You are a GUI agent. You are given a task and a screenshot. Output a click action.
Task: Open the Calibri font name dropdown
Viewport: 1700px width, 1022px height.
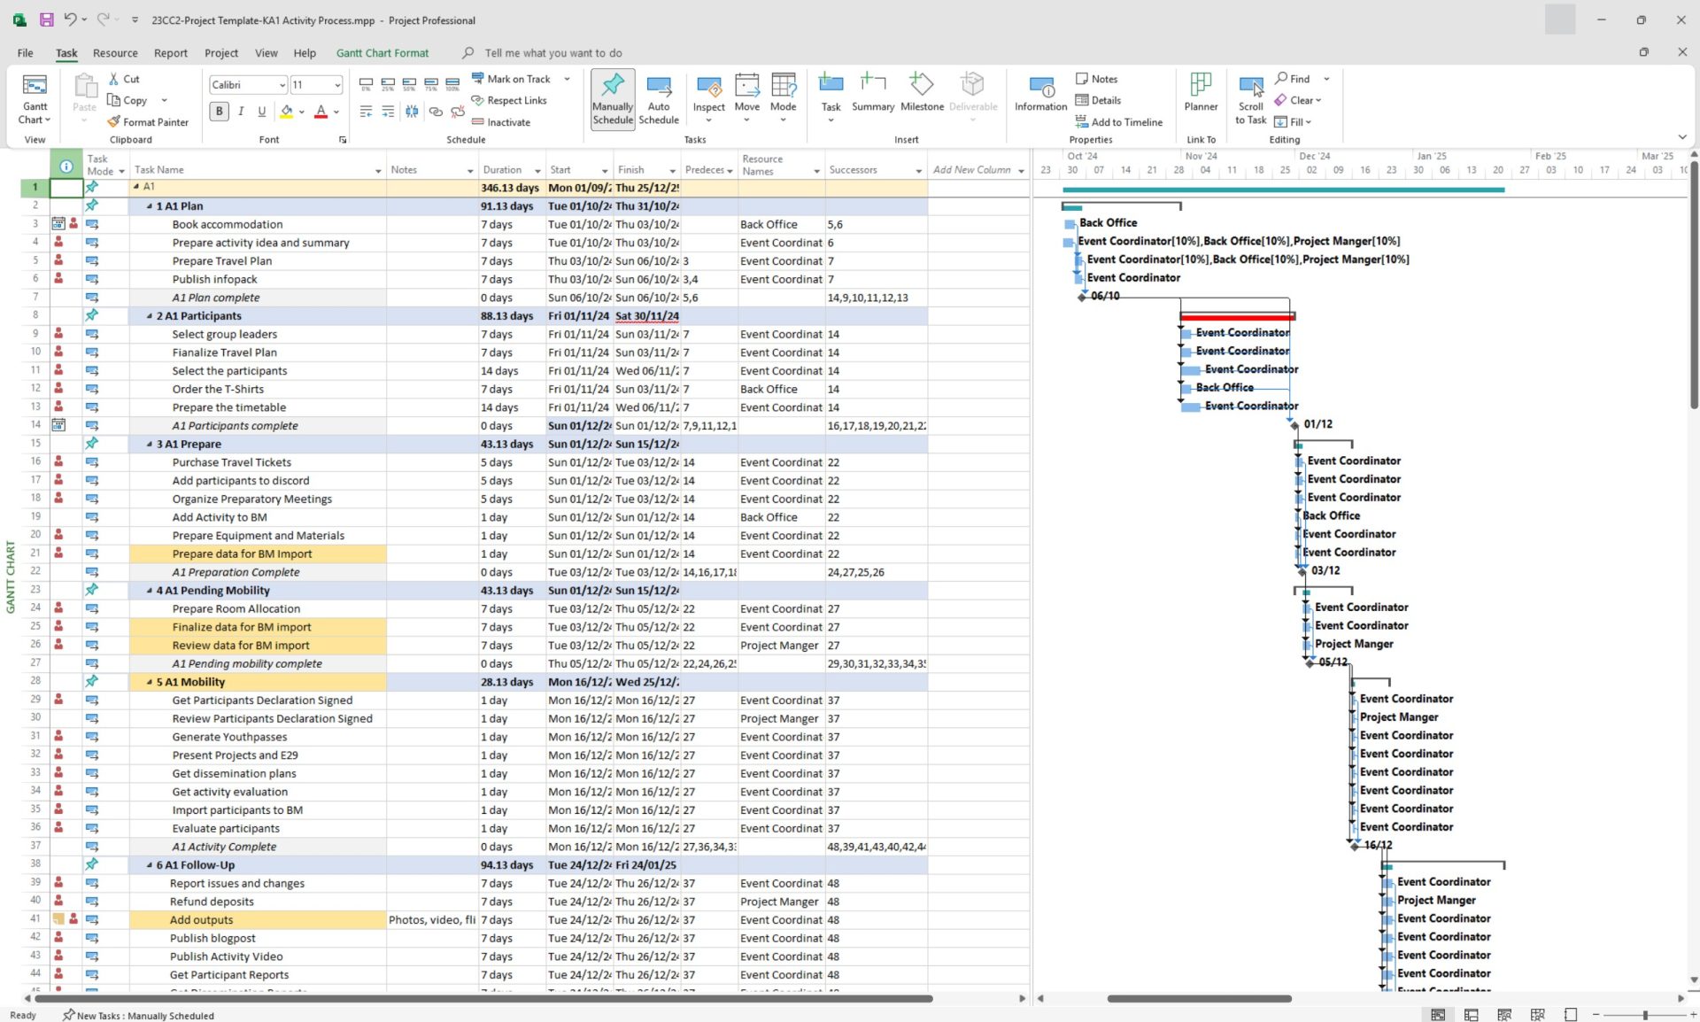tap(282, 85)
